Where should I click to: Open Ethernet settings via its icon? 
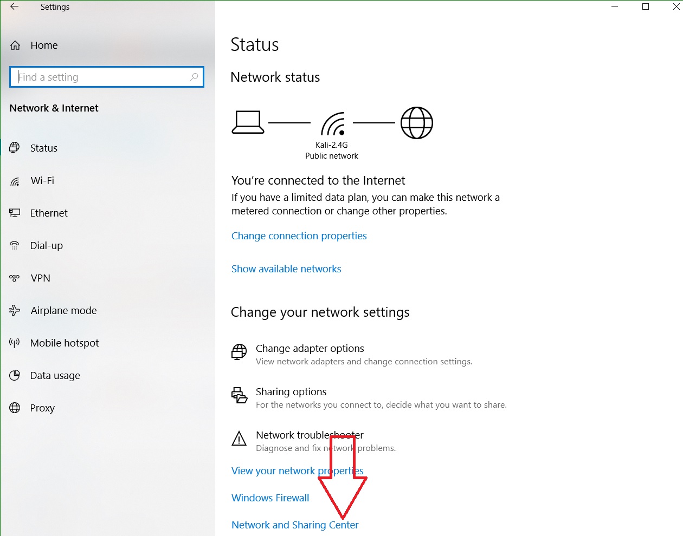click(x=15, y=213)
